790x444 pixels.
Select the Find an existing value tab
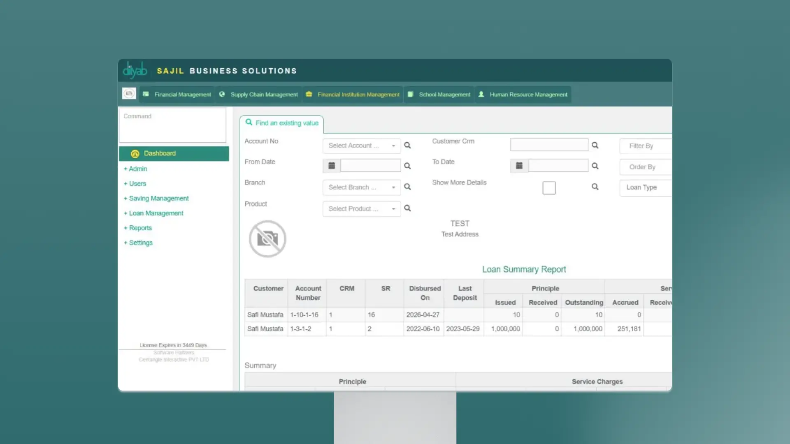tap(282, 123)
